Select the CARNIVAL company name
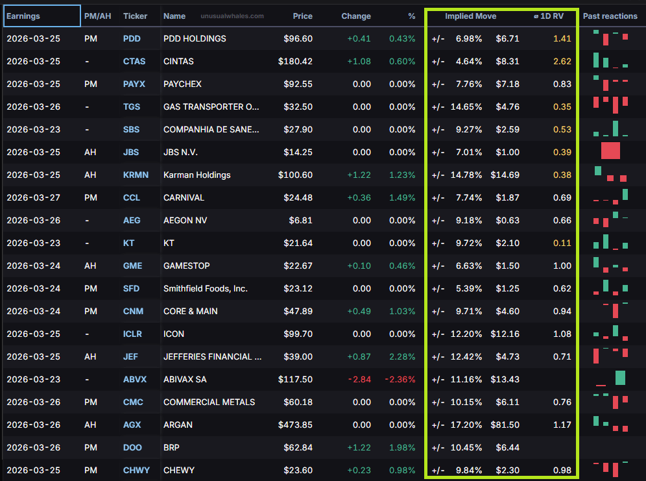The width and height of the screenshot is (646, 481). tap(184, 197)
